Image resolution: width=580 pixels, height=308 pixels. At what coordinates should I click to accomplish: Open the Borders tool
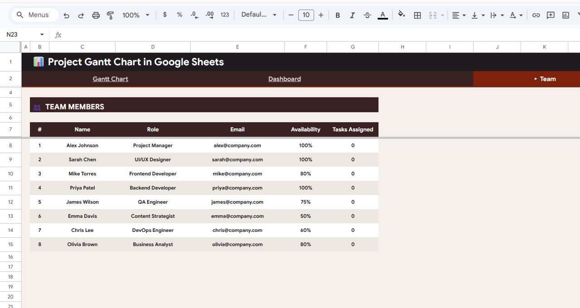pos(417,15)
